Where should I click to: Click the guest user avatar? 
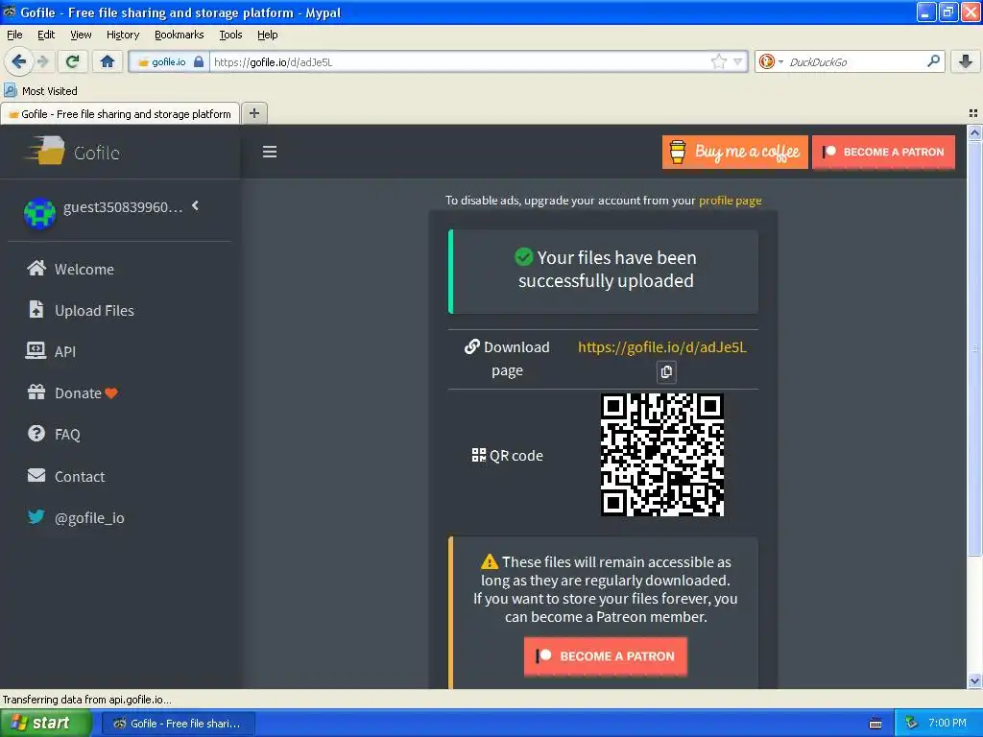(x=39, y=213)
